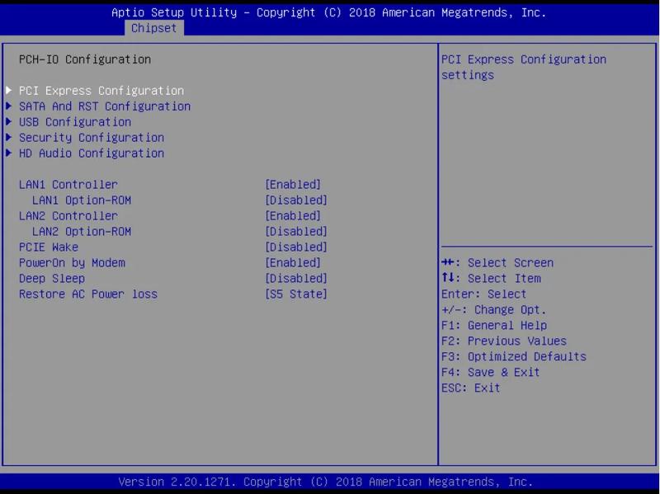Screen dimensions: 660x494
Task: Select the PowerOn by Modem Enabled value
Action: point(293,263)
